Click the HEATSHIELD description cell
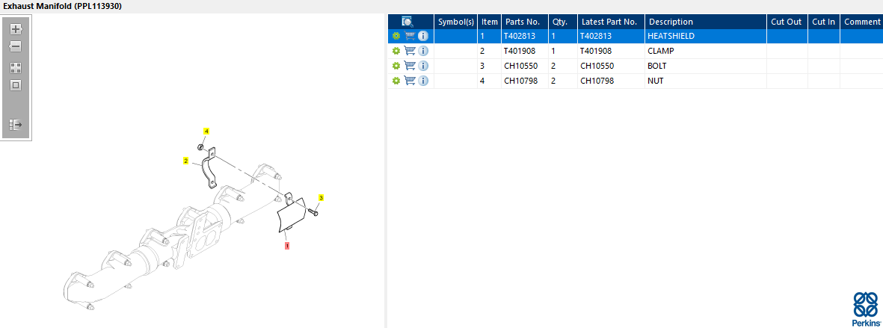This screenshot has height=328, width=883. coord(706,36)
